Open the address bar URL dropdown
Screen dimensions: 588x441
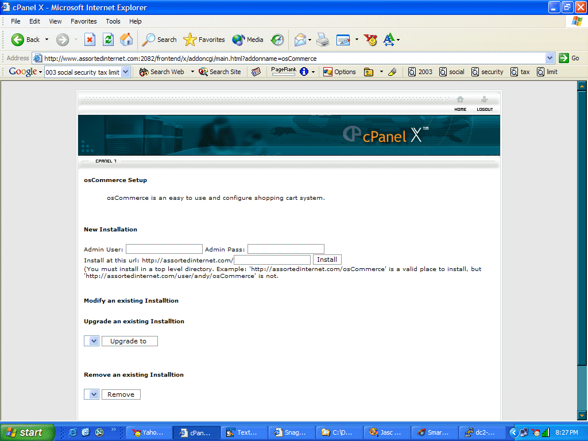[x=550, y=58]
